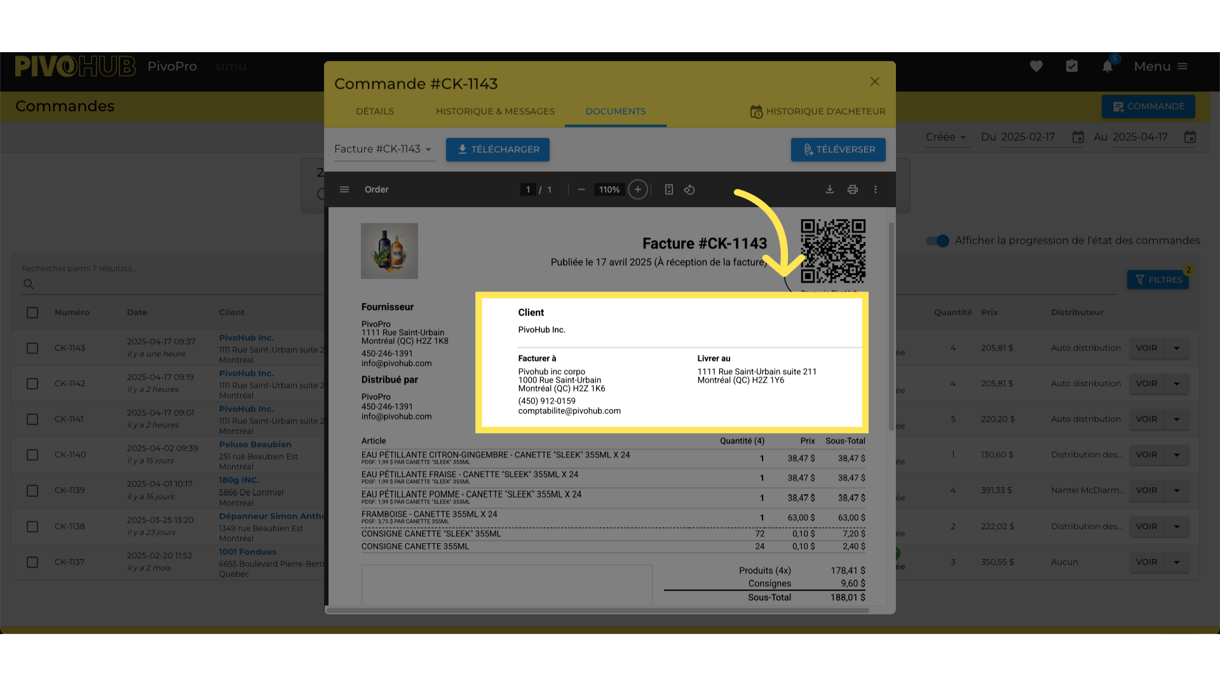1220x686 pixels.
Task: Expand the Facture #CK-1143 document dropdown
Action: point(384,149)
